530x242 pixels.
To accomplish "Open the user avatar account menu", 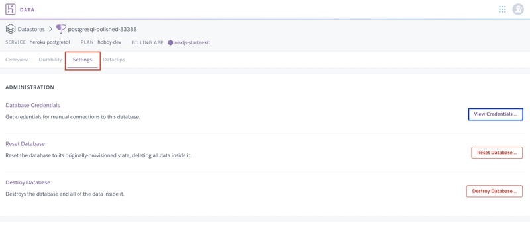I will point(518,9).
